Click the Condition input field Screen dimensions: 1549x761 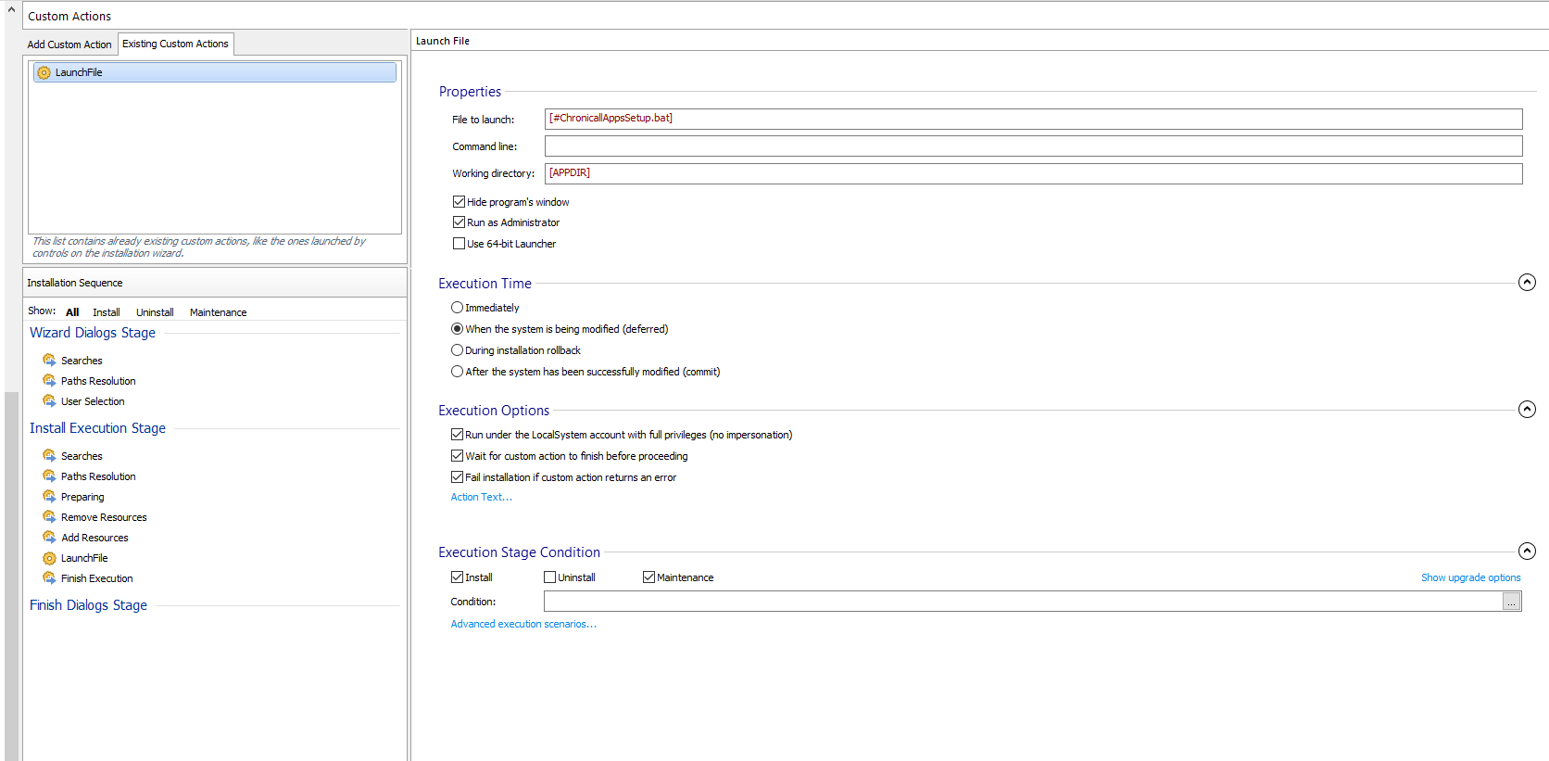tap(1023, 602)
